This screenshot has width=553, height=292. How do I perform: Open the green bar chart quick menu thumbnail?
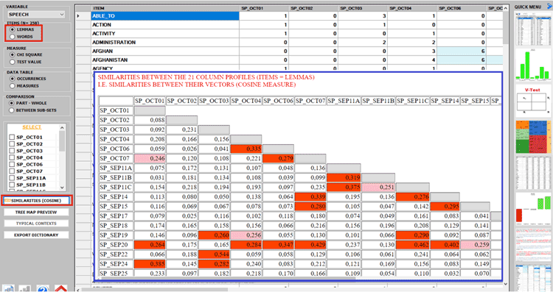point(533,65)
